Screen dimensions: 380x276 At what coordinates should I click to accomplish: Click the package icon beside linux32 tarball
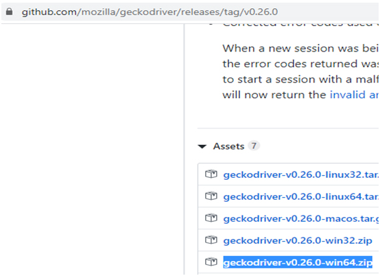click(211, 174)
